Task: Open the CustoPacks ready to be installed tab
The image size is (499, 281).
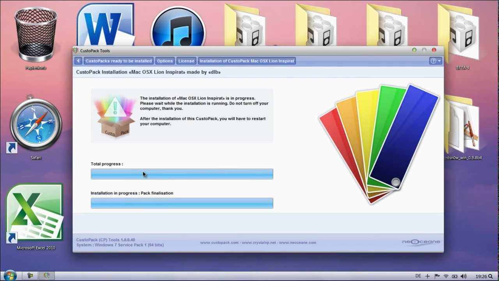Action: click(x=119, y=61)
